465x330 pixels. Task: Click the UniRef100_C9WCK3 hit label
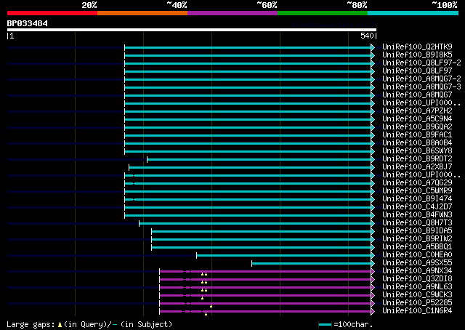point(417,295)
